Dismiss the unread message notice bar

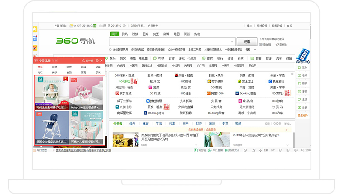(286, 130)
